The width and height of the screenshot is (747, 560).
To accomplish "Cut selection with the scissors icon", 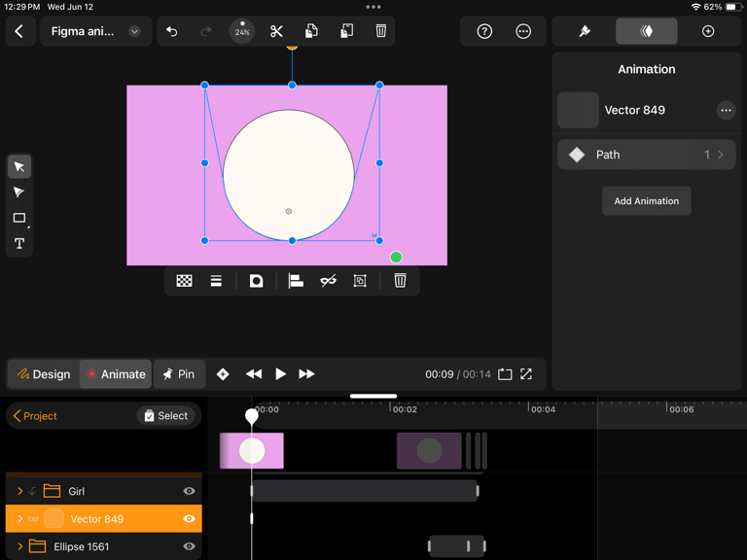I will pyautogui.click(x=276, y=31).
